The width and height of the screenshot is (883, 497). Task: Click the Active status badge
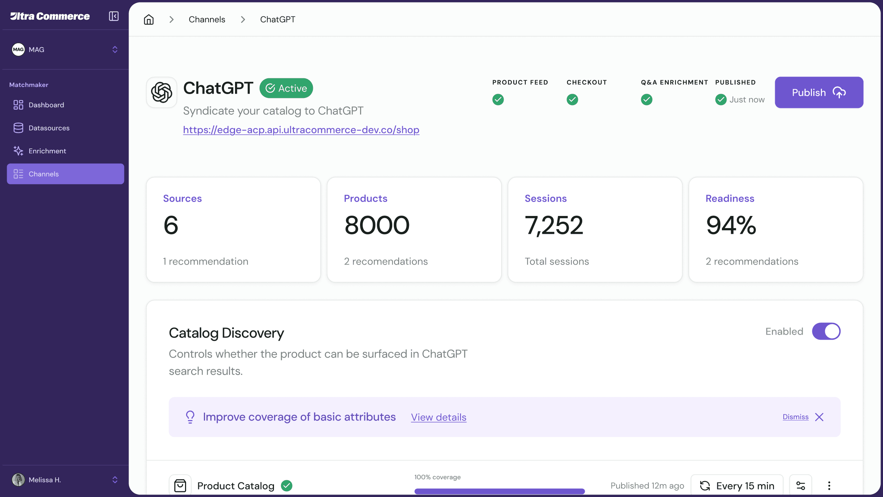pos(286,88)
